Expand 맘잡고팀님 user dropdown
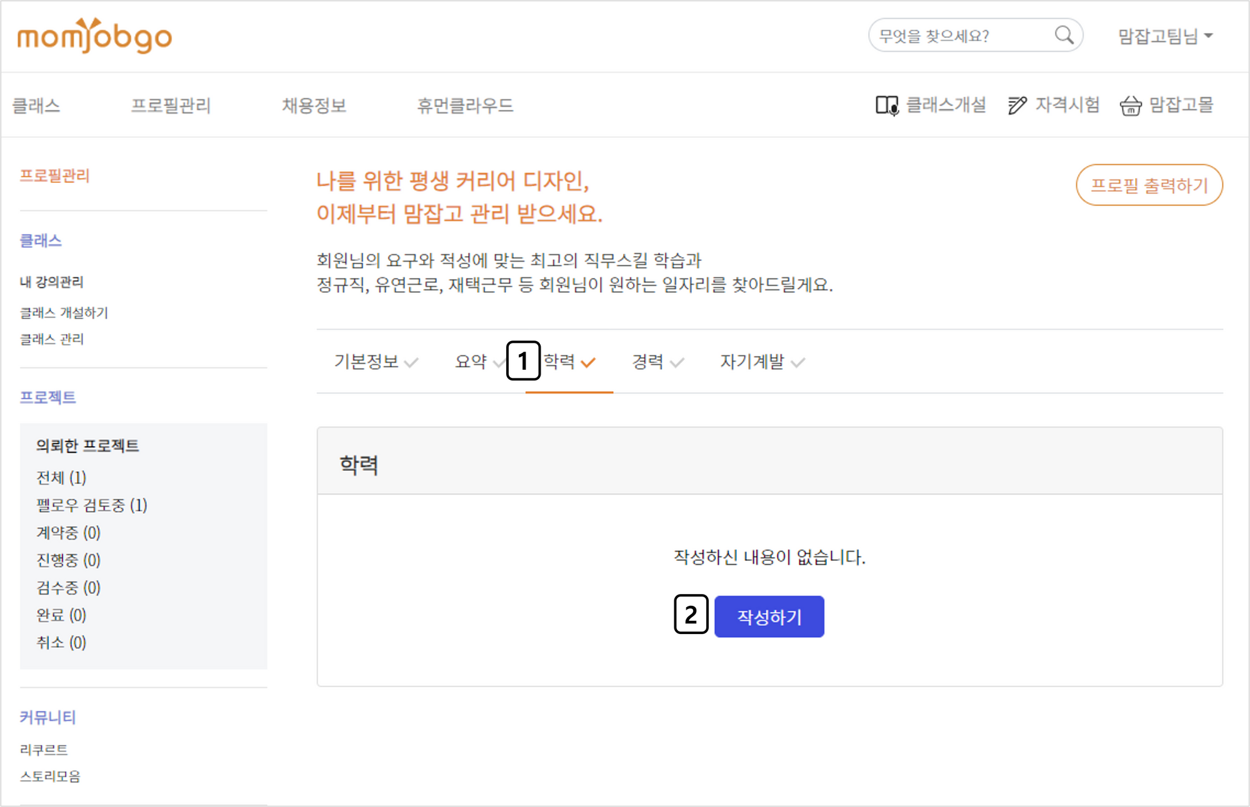The image size is (1250, 807). click(1165, 36)
